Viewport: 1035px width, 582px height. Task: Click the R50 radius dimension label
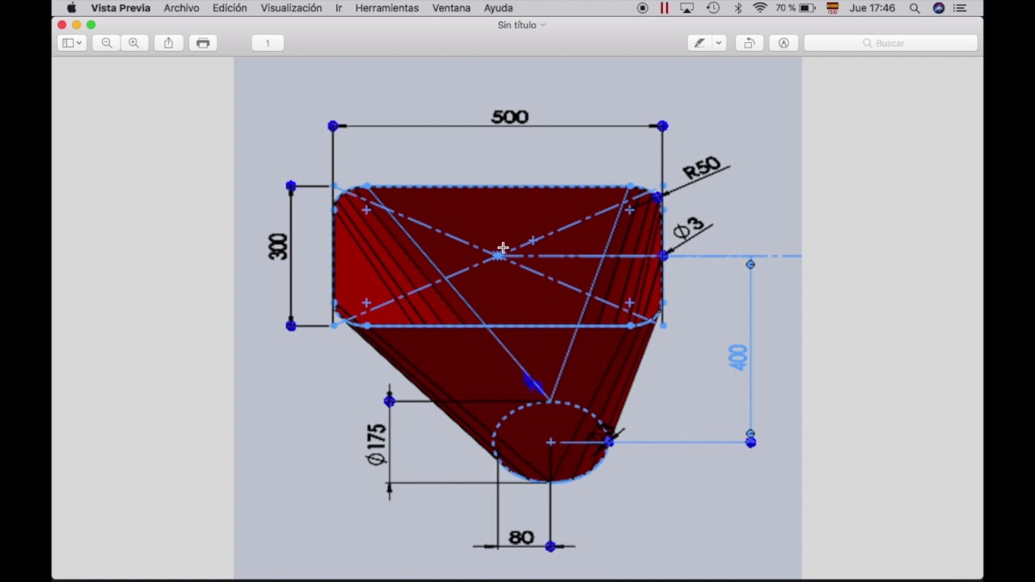[701, 168]
